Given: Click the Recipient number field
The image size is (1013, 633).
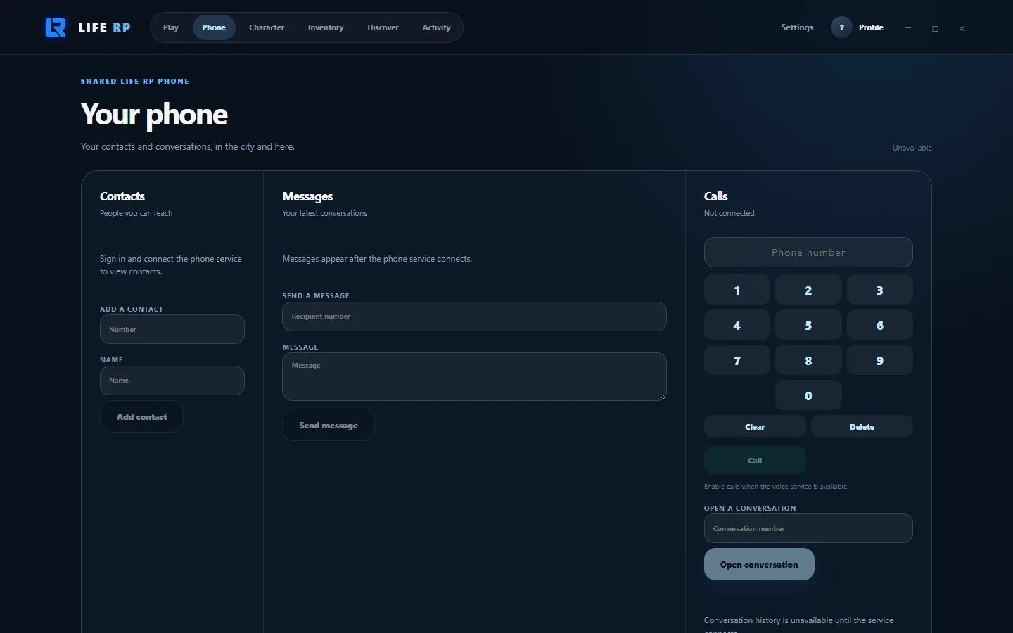Looking at the screenshot, I should point(474,316).
